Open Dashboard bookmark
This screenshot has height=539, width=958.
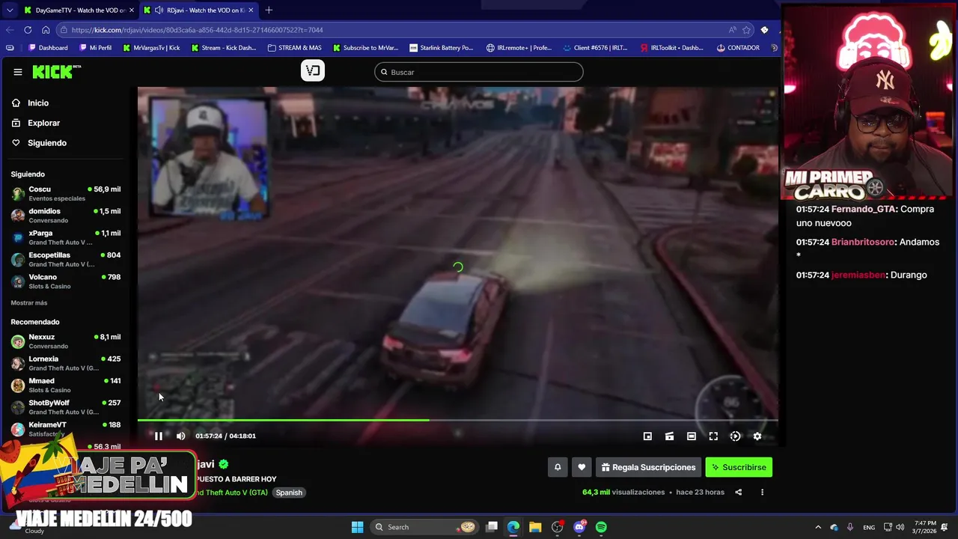[48, 48]
